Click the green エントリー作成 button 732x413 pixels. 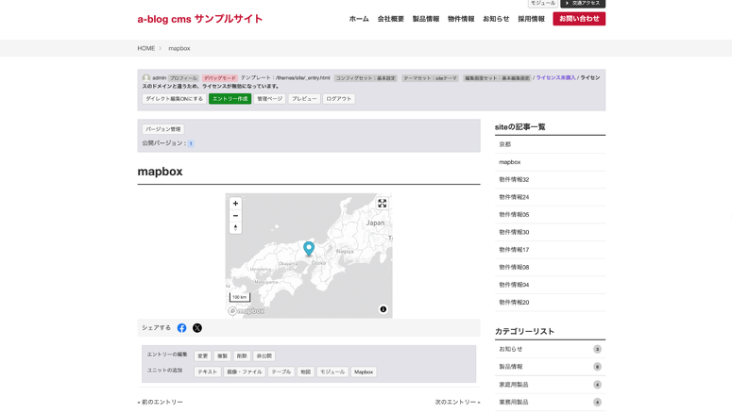(230, 99)
